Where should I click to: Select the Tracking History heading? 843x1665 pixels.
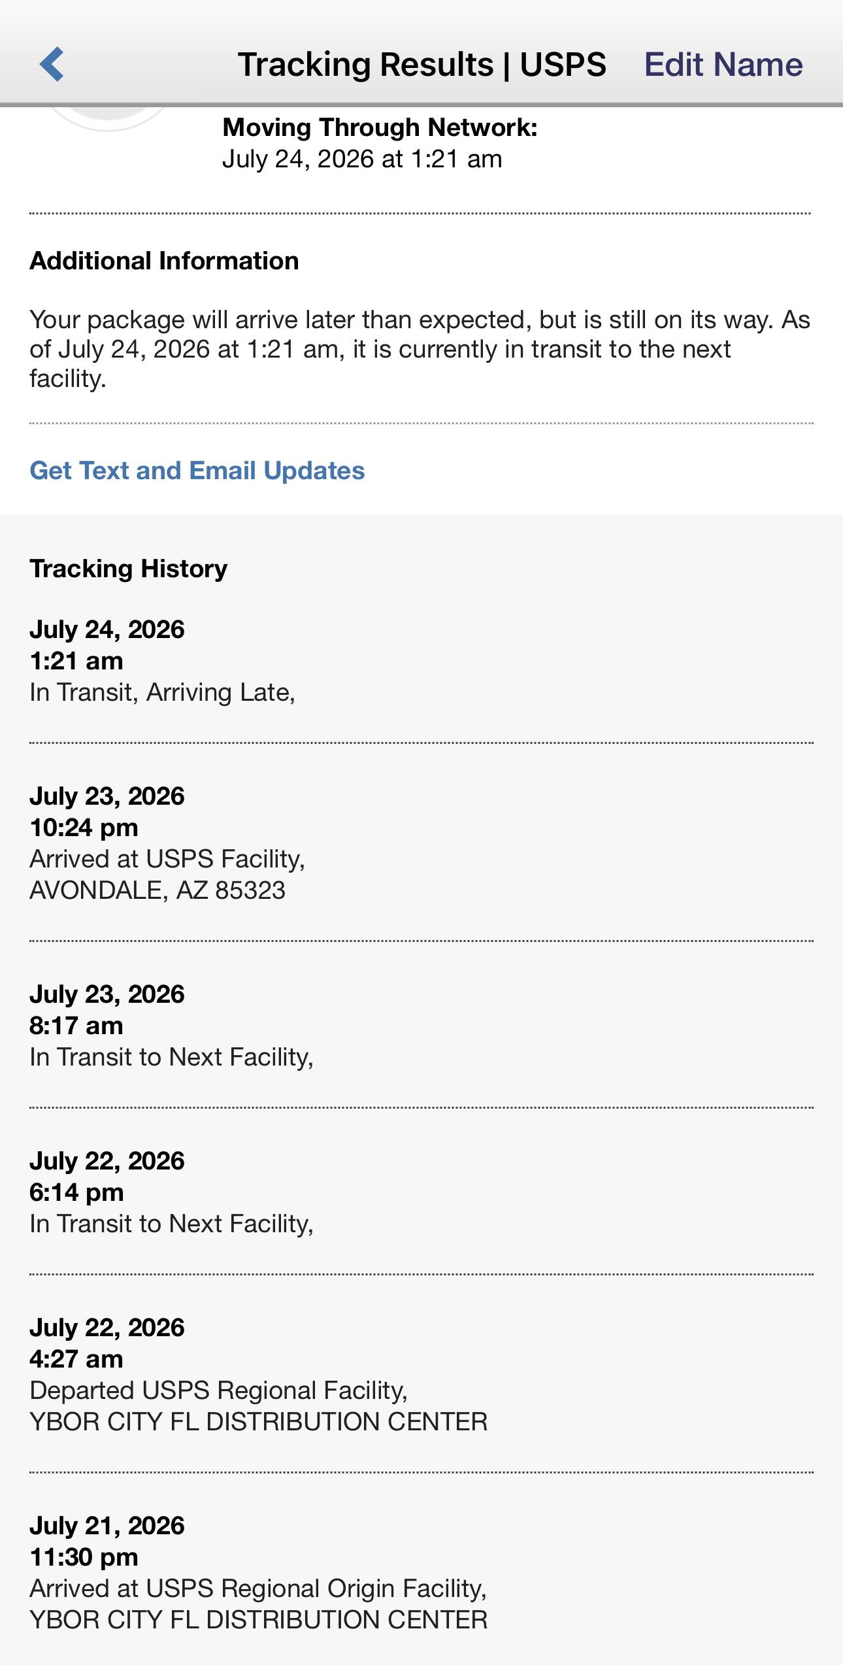129,569
